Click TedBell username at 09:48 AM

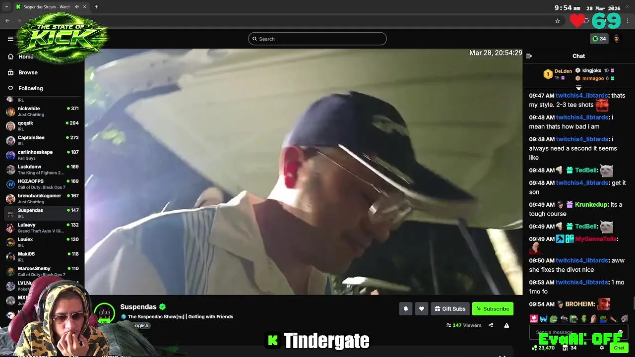click(x=586, y=171)
